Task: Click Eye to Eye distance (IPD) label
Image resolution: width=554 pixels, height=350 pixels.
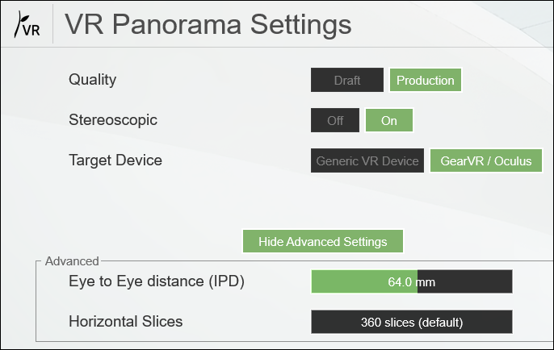Action: [157, 281]
